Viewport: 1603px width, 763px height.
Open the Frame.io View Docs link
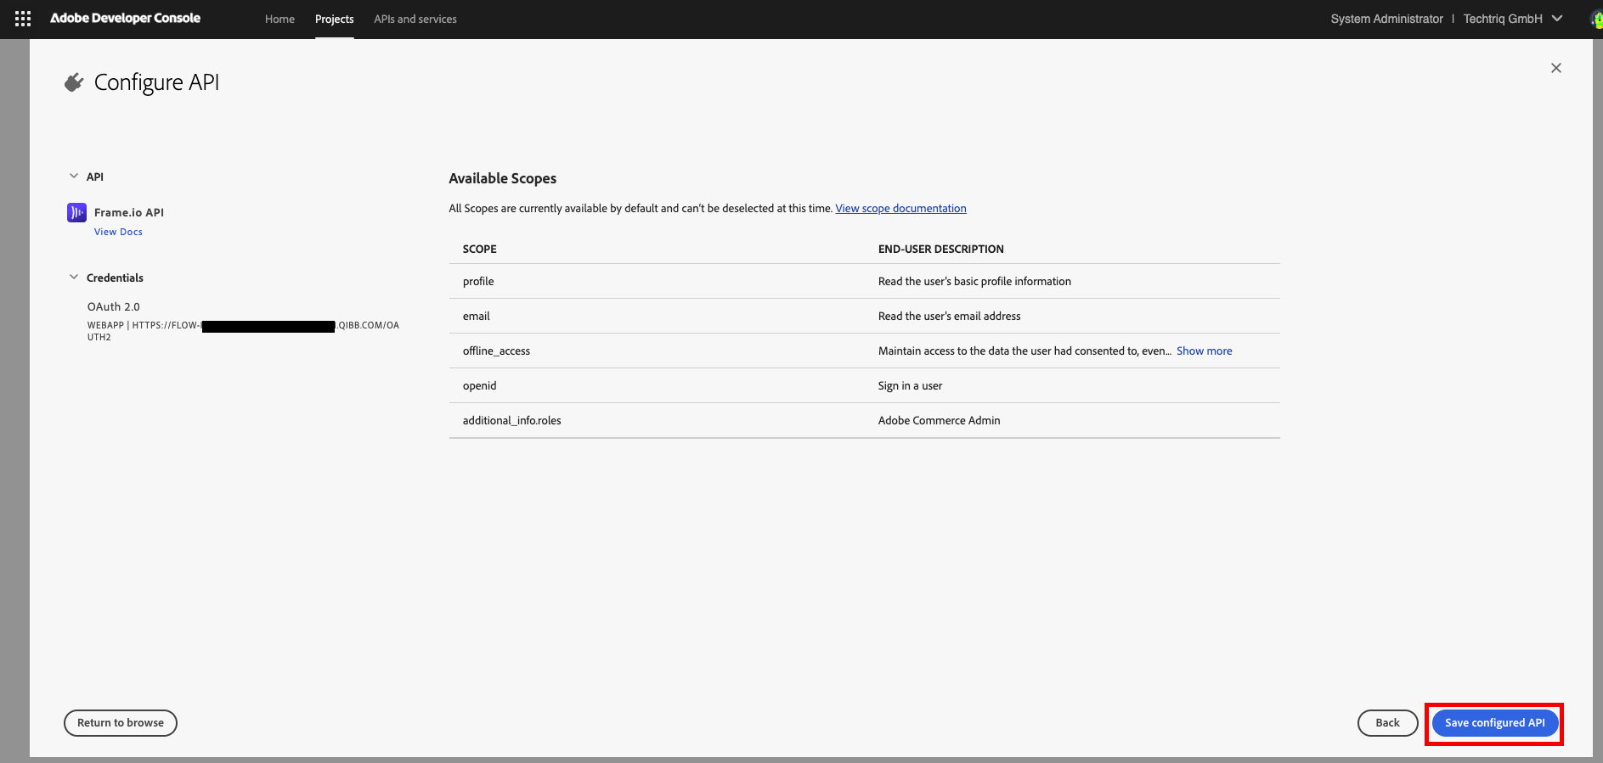tap(118, 232)
